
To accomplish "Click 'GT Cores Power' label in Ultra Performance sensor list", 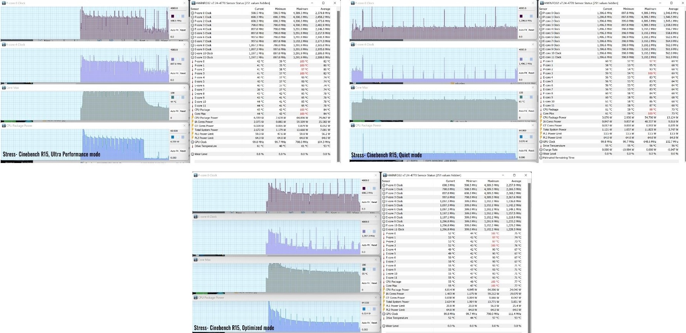I will click(204, 126).
